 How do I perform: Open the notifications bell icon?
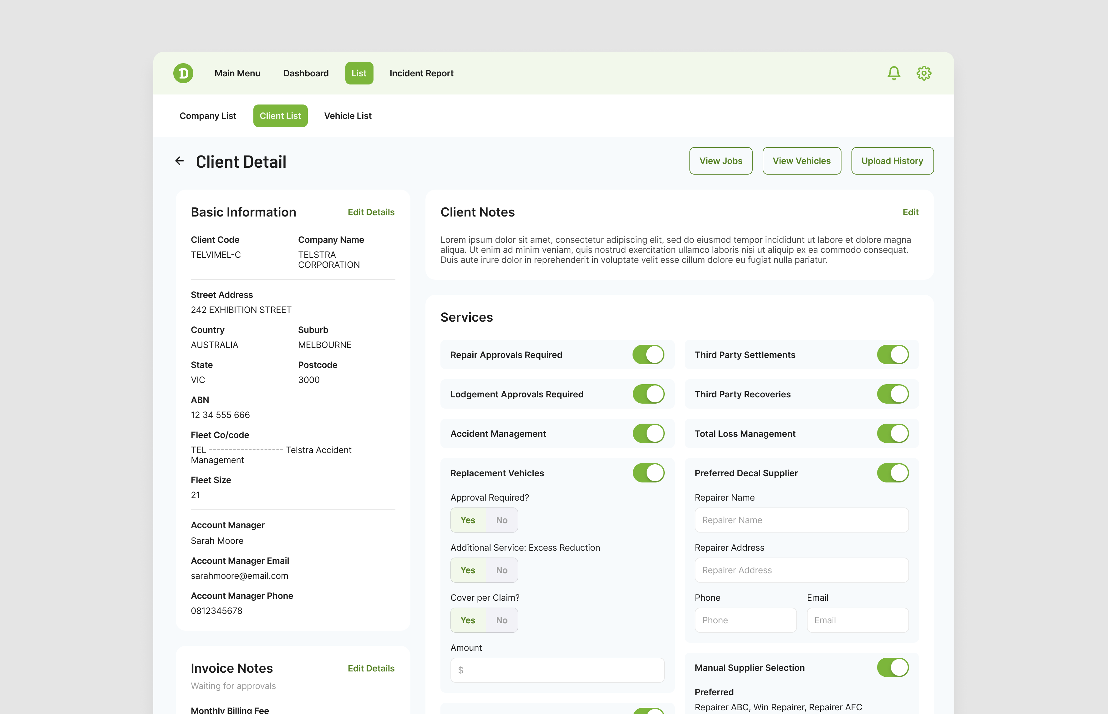click(894, 73)
